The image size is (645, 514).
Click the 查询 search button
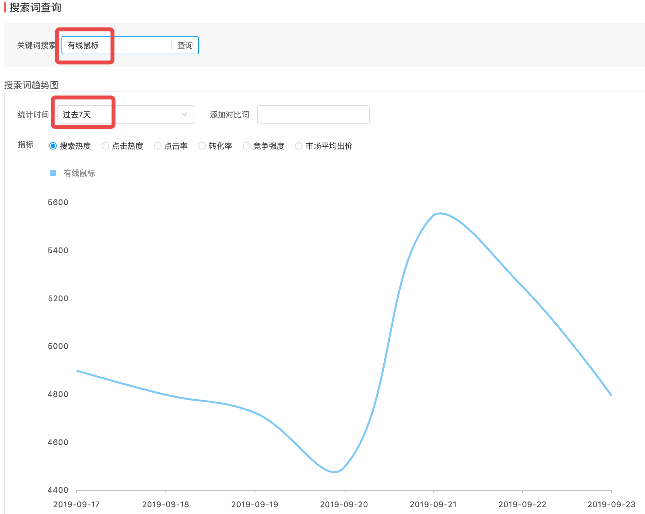[185, 45]
